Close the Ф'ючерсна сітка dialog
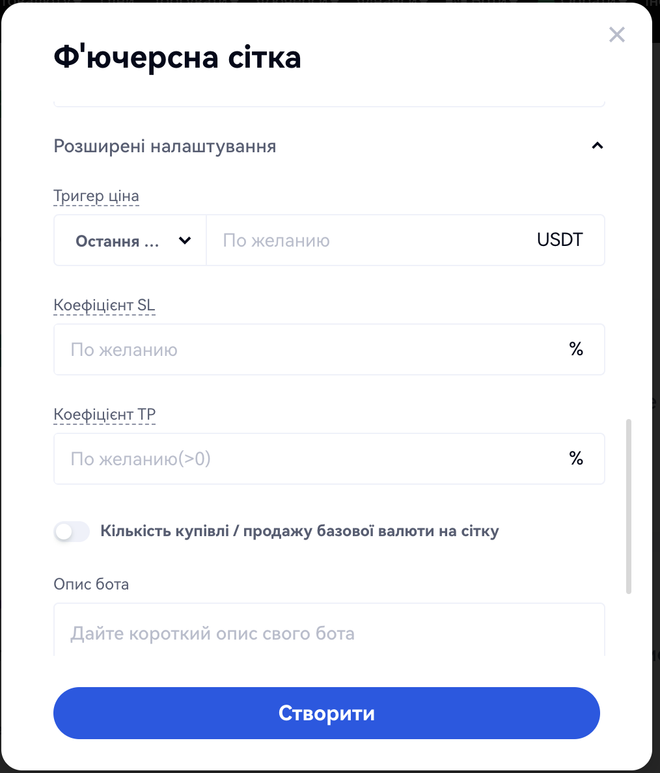Viewport: 660px width, 773px height. click(x=616, y=34)
